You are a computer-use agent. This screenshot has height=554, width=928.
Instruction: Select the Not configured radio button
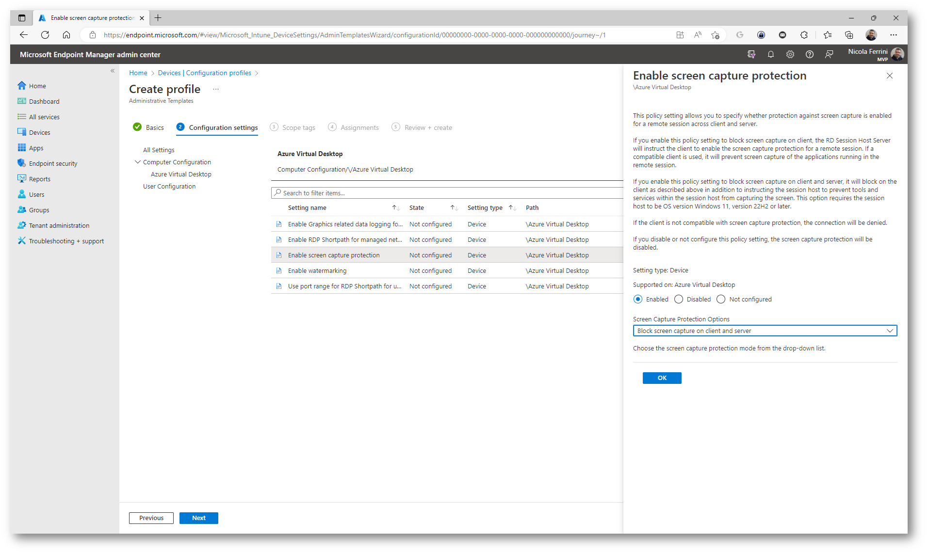[721, 299]
